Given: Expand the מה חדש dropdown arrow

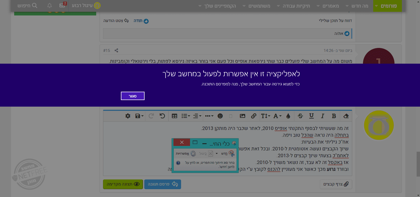Looking at the screenshot, I should click(347, 6).
